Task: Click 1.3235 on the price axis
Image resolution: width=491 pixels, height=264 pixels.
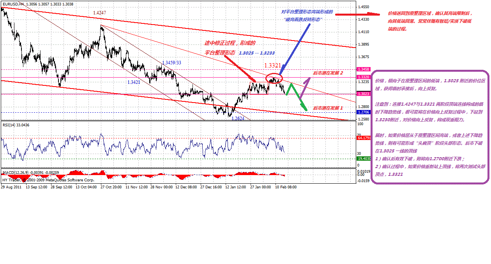Action: (364, 82)
